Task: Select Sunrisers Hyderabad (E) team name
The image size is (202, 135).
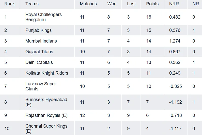Action: pos(46,102)
